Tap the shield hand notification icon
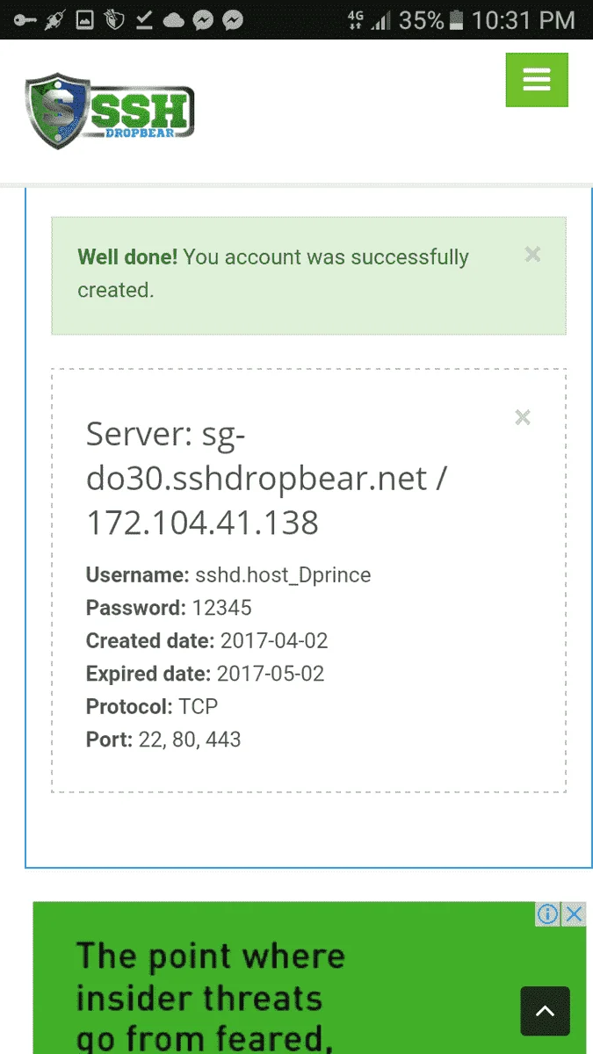This screenshot has height=1054, width=593. tap(114, 20)
